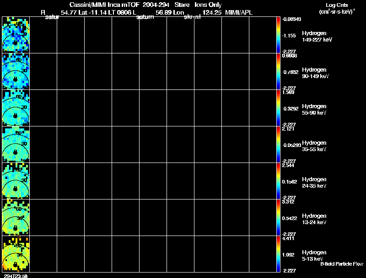Click the B-field Particle Flow label
366x278 pixels.
[342, 264]
